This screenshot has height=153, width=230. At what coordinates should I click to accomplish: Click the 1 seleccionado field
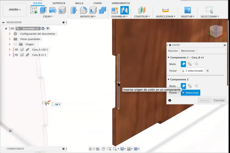pyautogui.click(x=192, y=71)
